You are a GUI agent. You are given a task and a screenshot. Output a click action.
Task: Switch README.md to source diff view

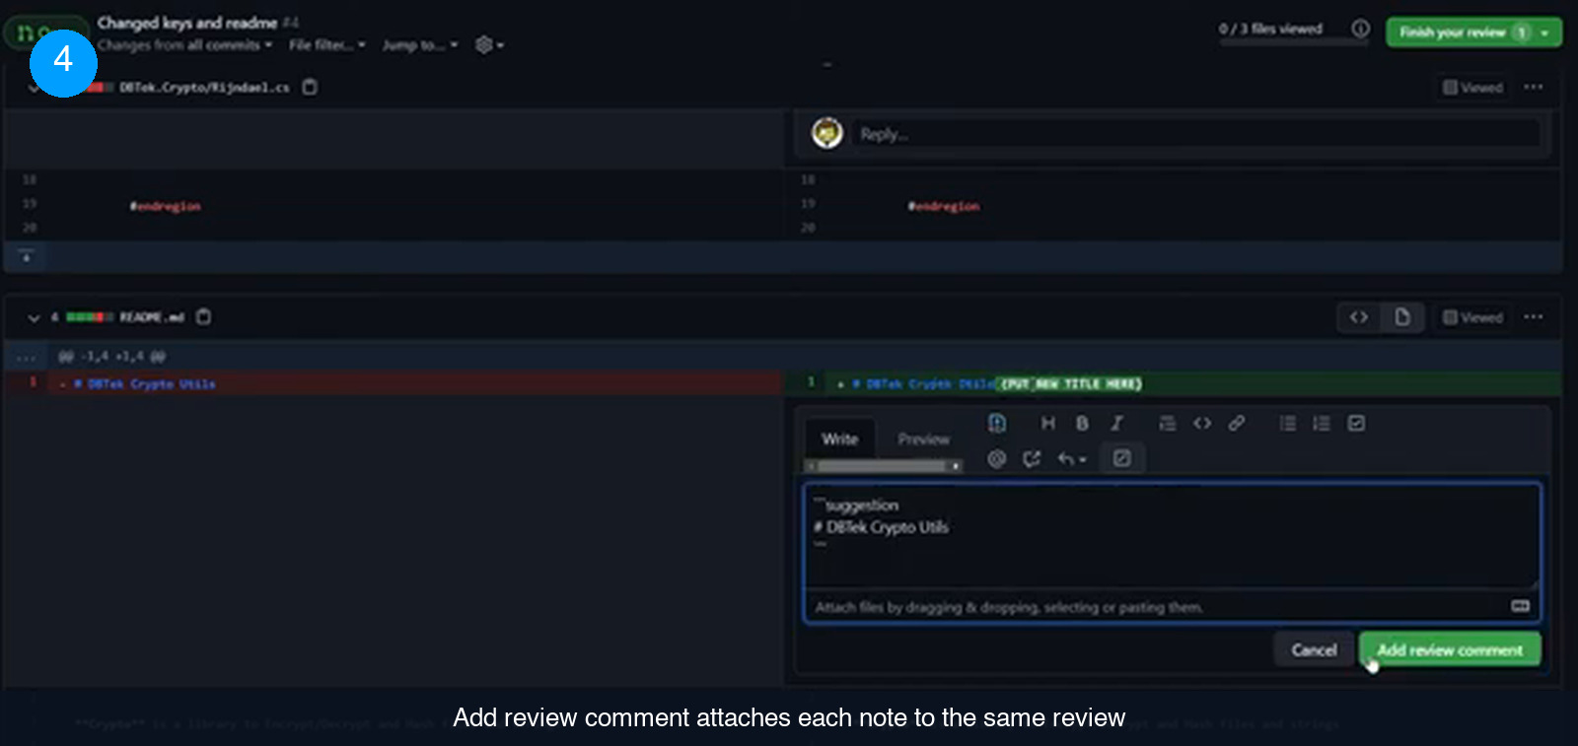tap(1359, 317)
